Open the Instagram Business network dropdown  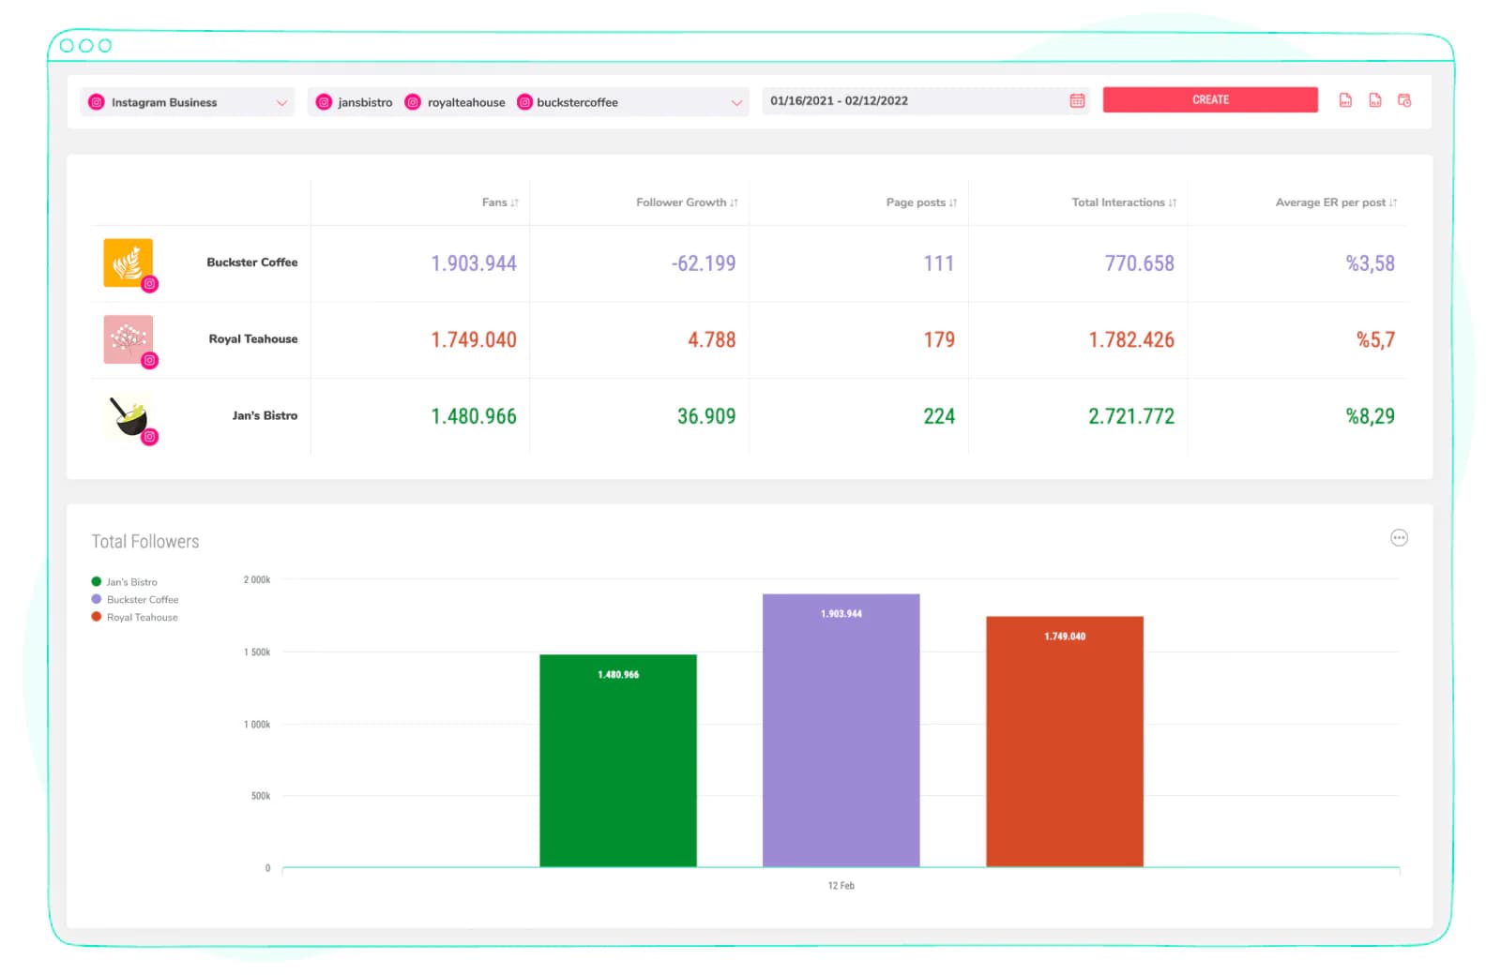187,102
